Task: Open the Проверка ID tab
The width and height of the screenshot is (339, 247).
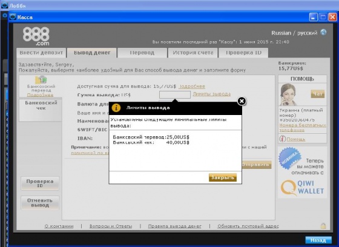Action: (243, 53)
